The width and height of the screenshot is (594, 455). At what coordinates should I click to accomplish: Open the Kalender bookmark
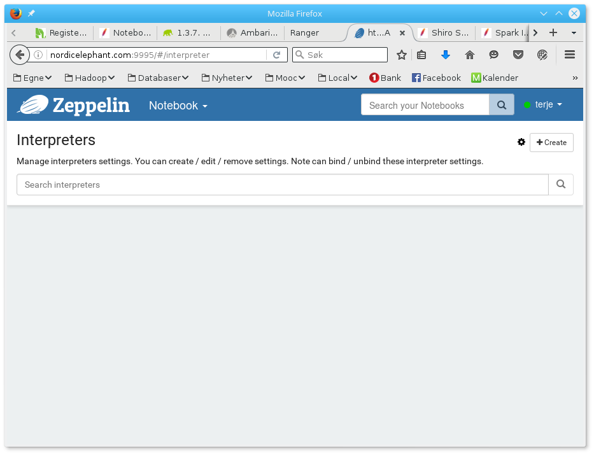[495, 78]
